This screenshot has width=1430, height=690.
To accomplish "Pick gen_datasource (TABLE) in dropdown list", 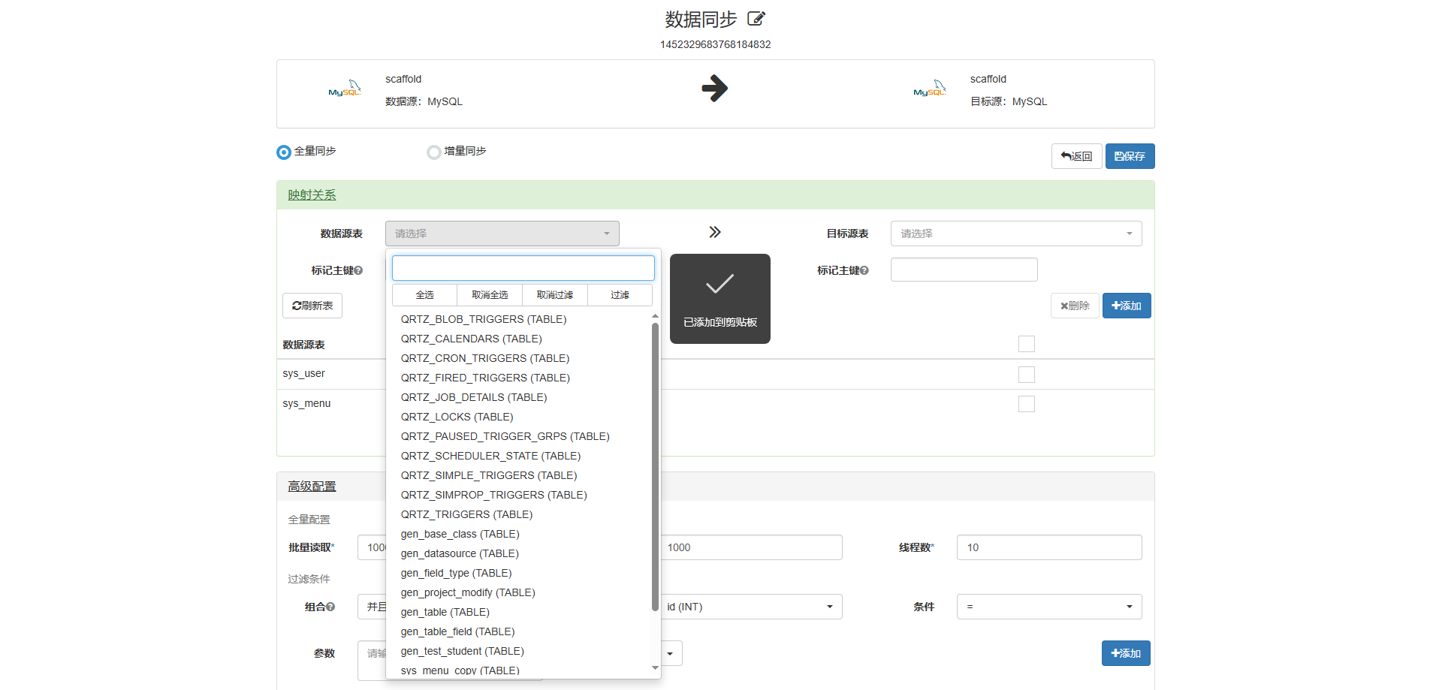I will coord(519,553).
